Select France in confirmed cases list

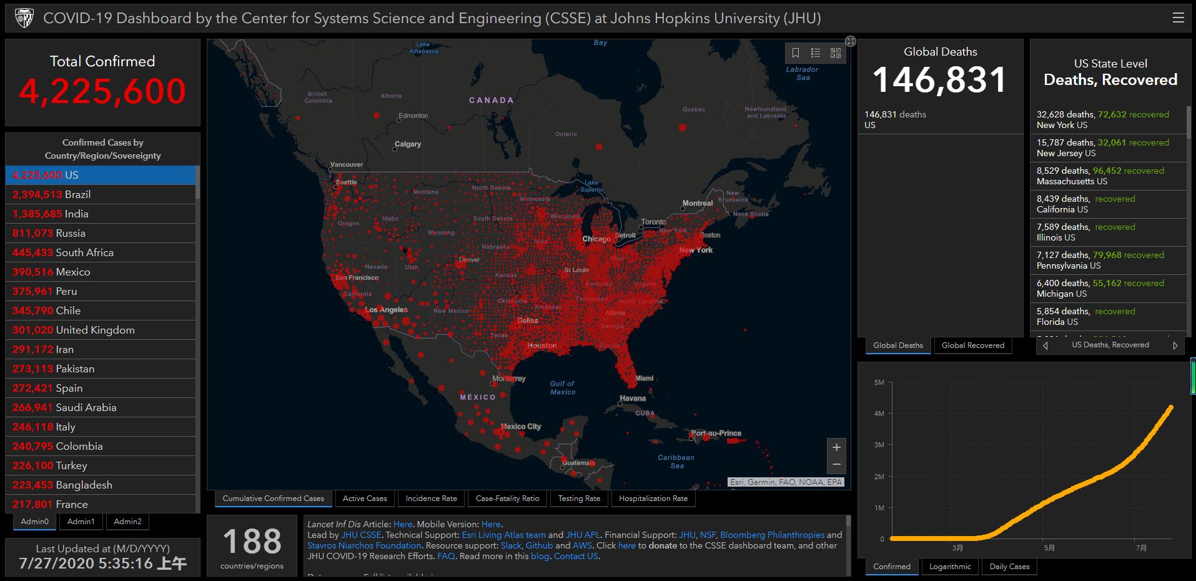tap(101, 504)
